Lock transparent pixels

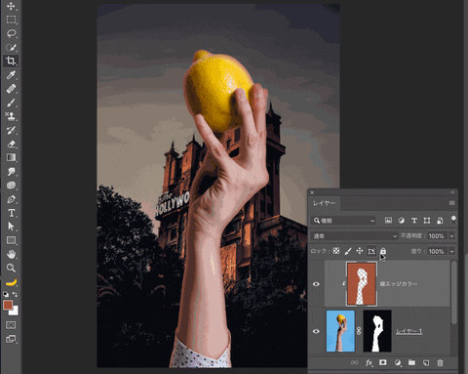[x=336, y=251]
